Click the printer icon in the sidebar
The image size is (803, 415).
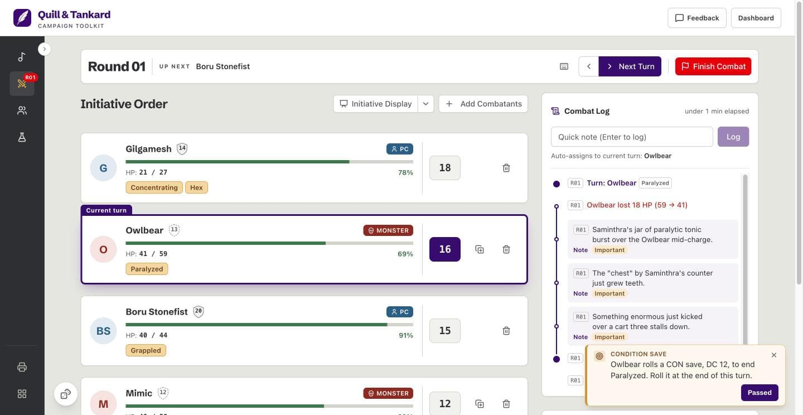click(22, 367)
